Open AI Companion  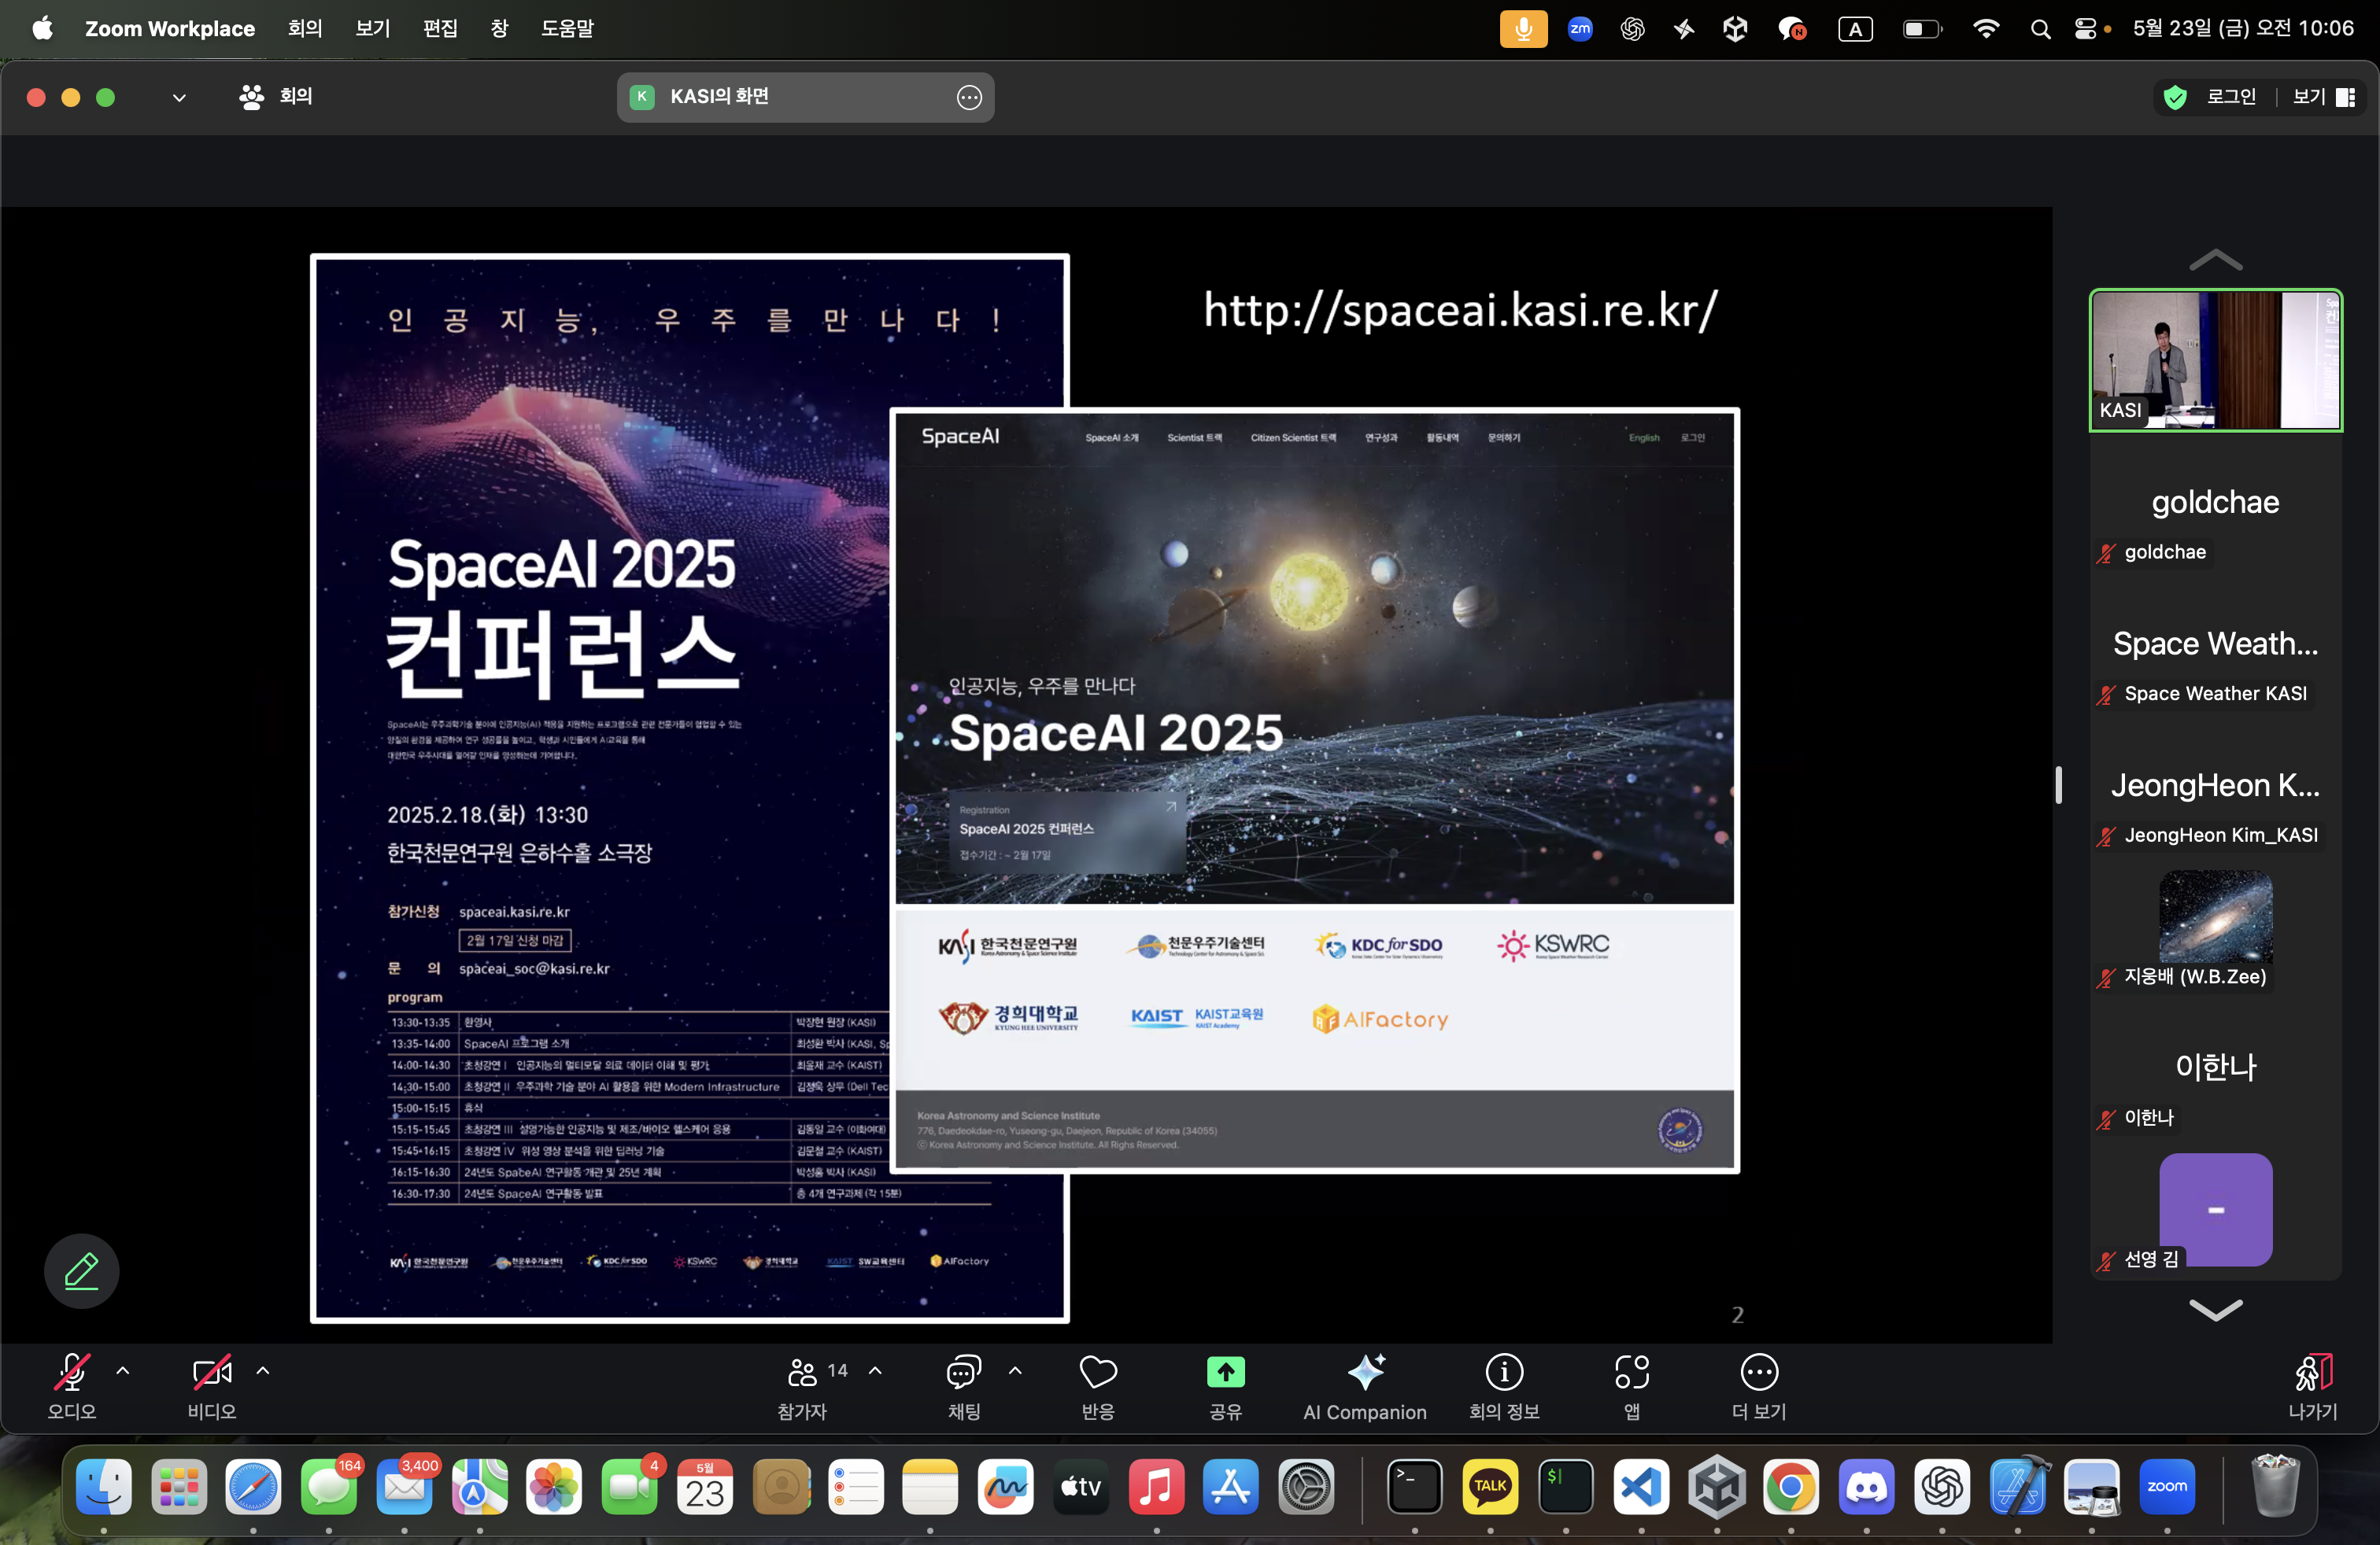coord(1365,1385)
